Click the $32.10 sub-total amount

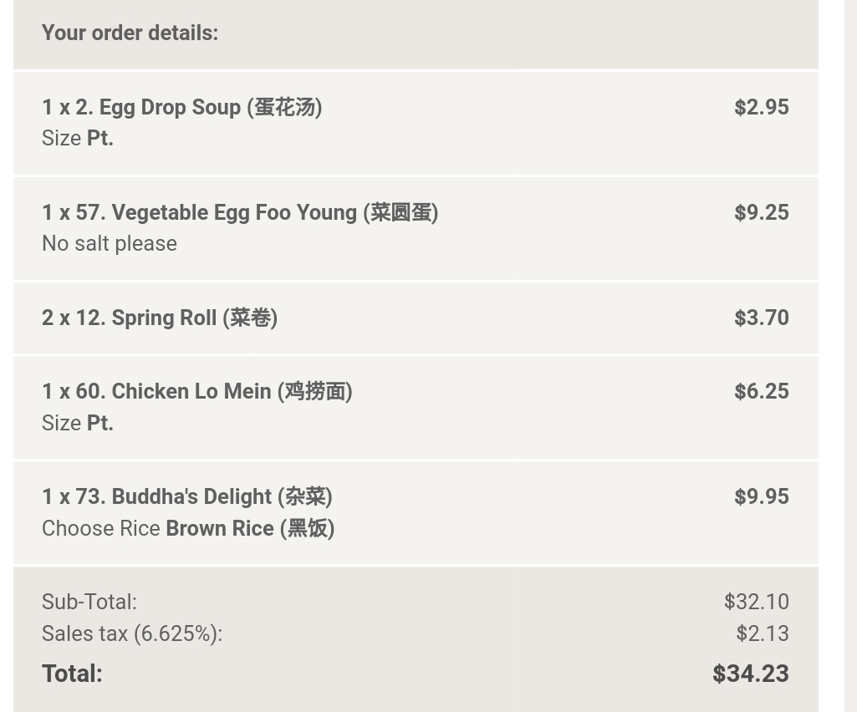coord(756,602)
